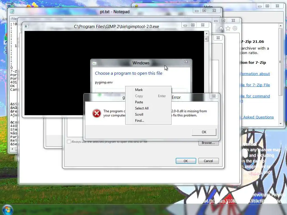The height and width of the screenshot is (215, 287).
Task: Click the Favorites star icon
Action: coord(228,28)
